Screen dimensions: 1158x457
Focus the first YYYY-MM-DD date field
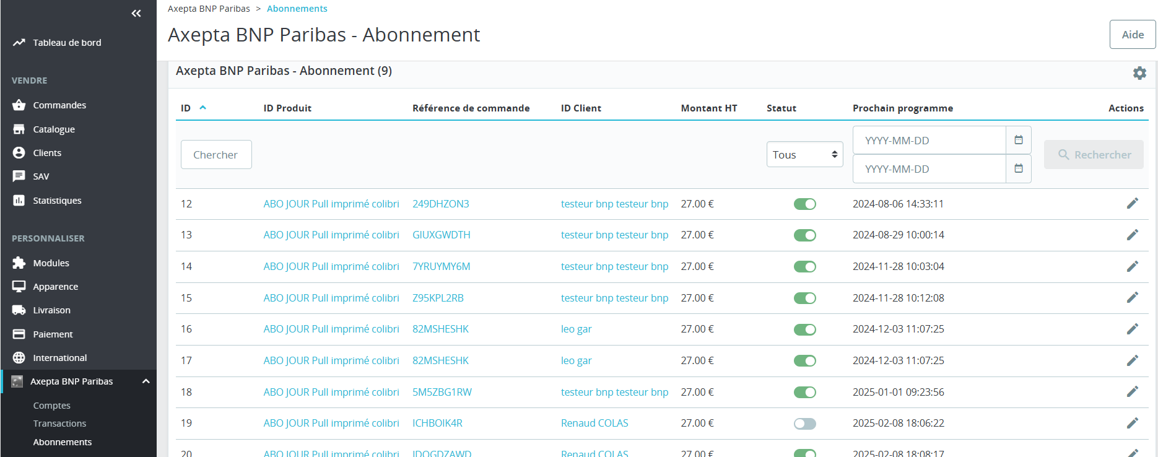click(x=929, y=140)
